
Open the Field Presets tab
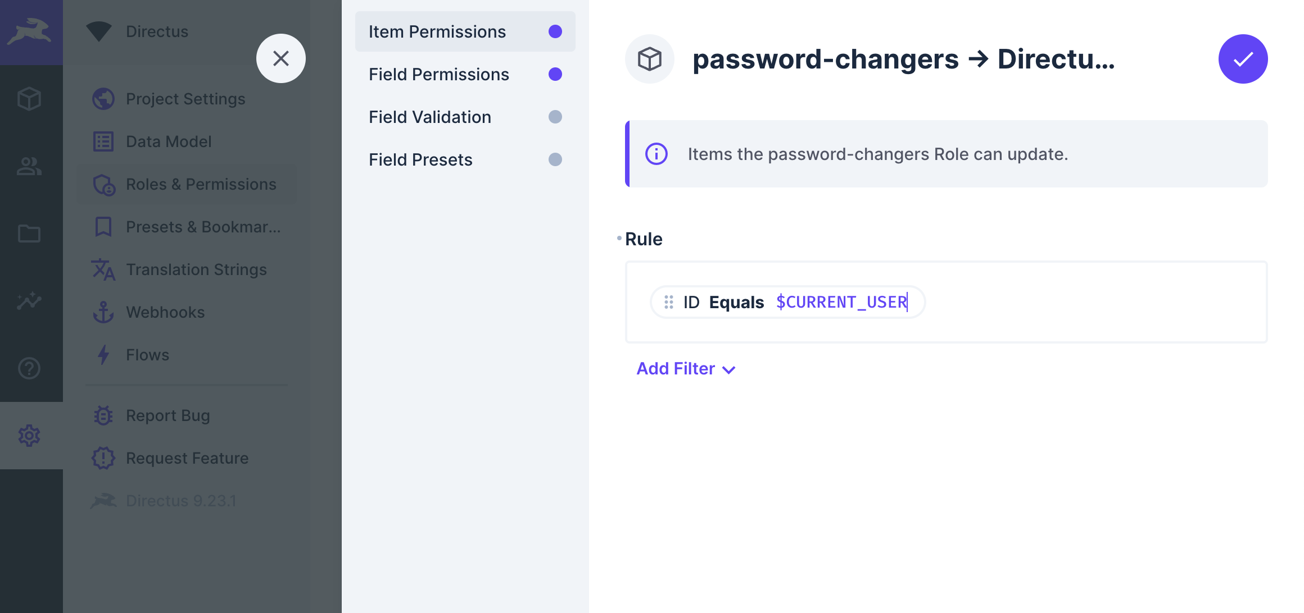[x=420, y=159]
